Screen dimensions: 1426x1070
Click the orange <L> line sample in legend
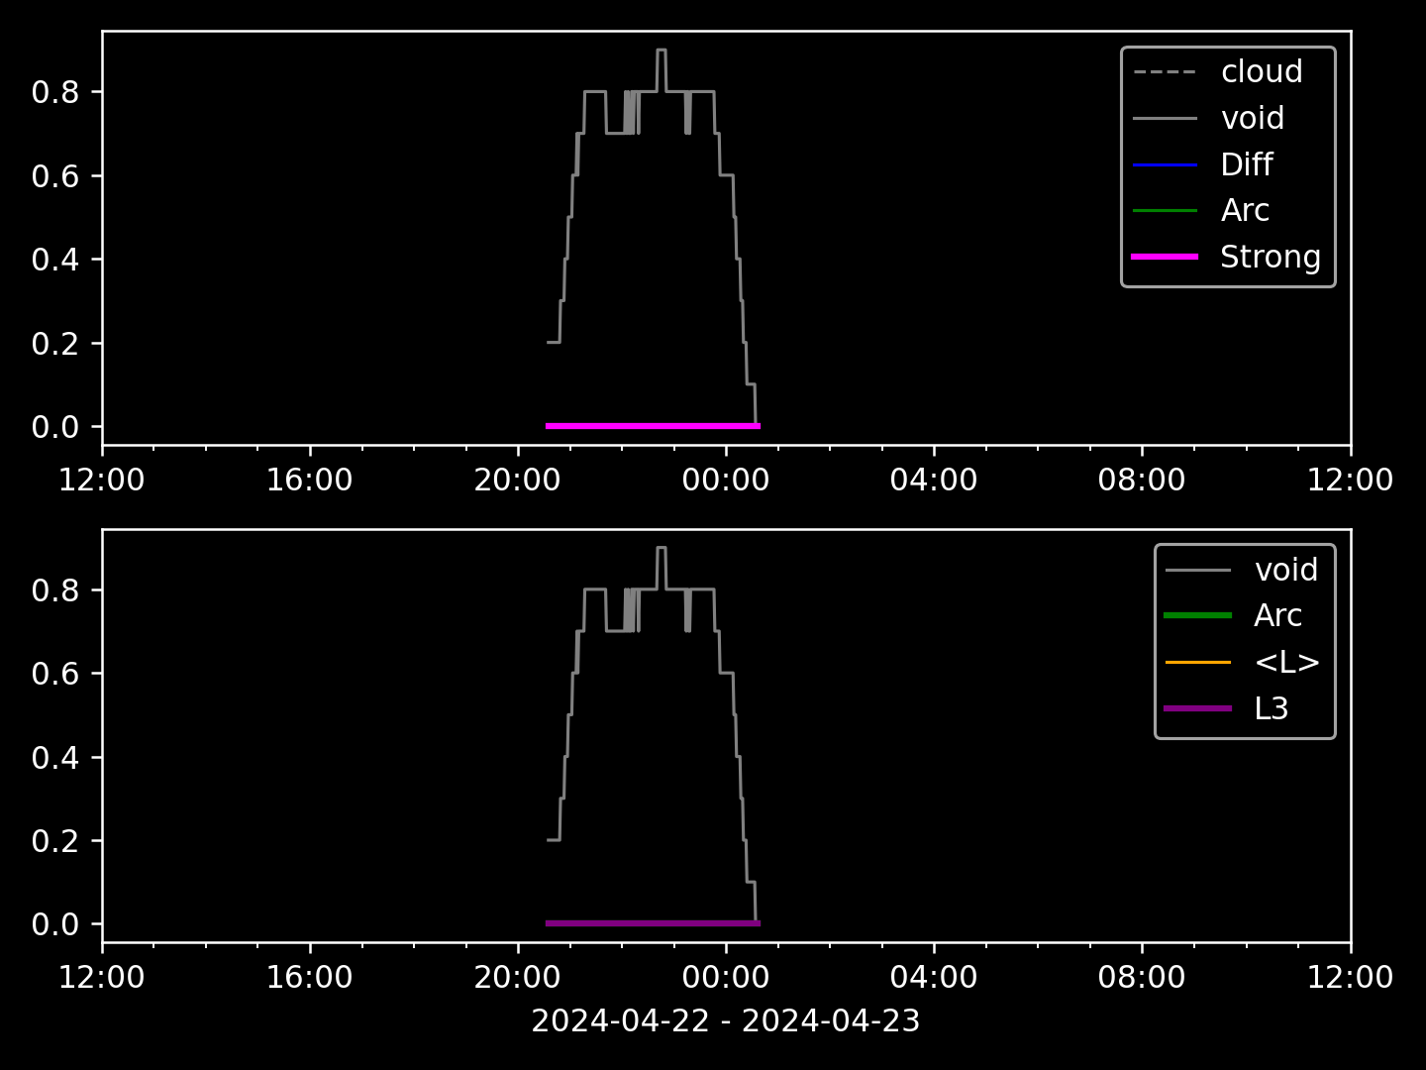pos(1198,662)
